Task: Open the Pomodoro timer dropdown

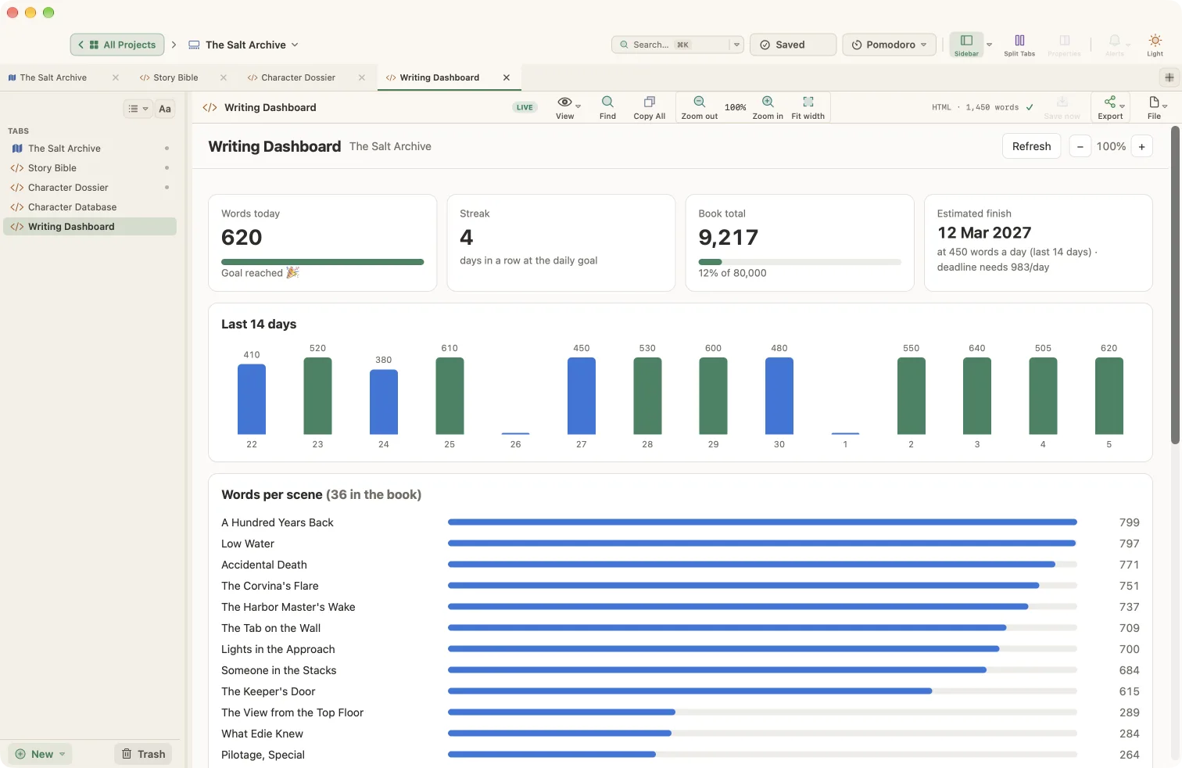Action: (890, 45)
